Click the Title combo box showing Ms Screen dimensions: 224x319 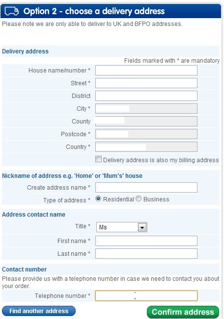[x=122, y=227]
